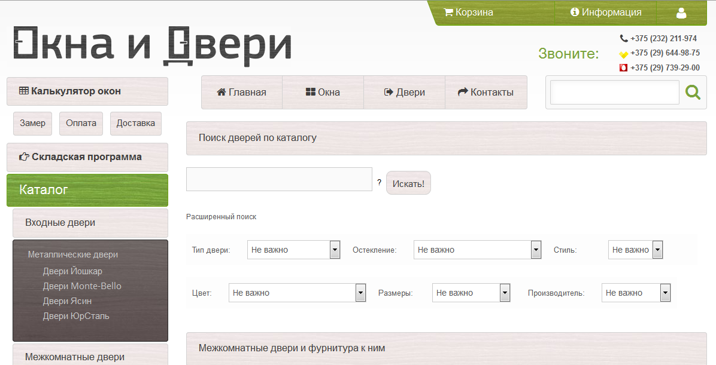This screenshot has height=365, width=716.
Task: Open the Размеры dropdown
Action: pos(471,293)
